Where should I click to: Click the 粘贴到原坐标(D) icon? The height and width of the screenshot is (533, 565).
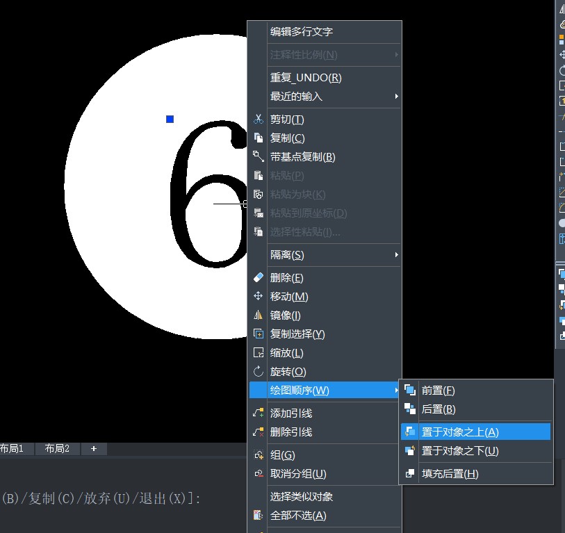[x=258, y=213]
